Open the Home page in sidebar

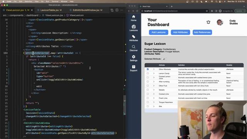tap(134, 18)
